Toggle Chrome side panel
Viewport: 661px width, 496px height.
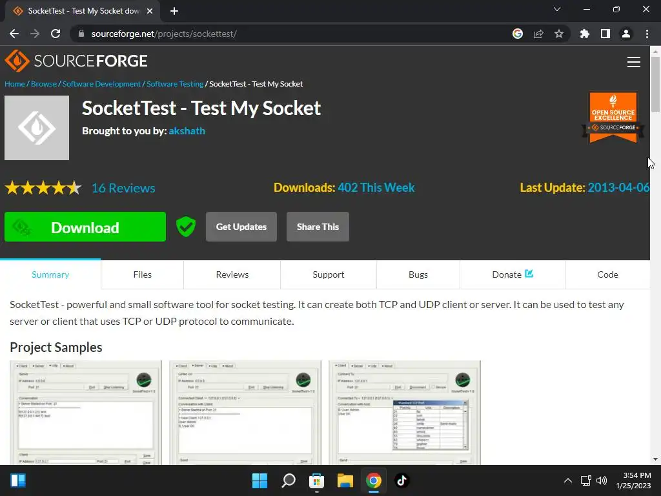pyautogui.click(x=605, y=34)
